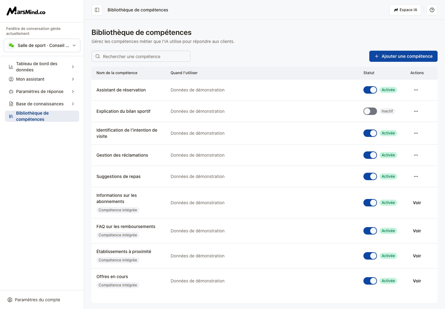Switch off Gestion des réclamations skill
The width and height of the screenshot is (445, 309).
(x=370, y=155)
